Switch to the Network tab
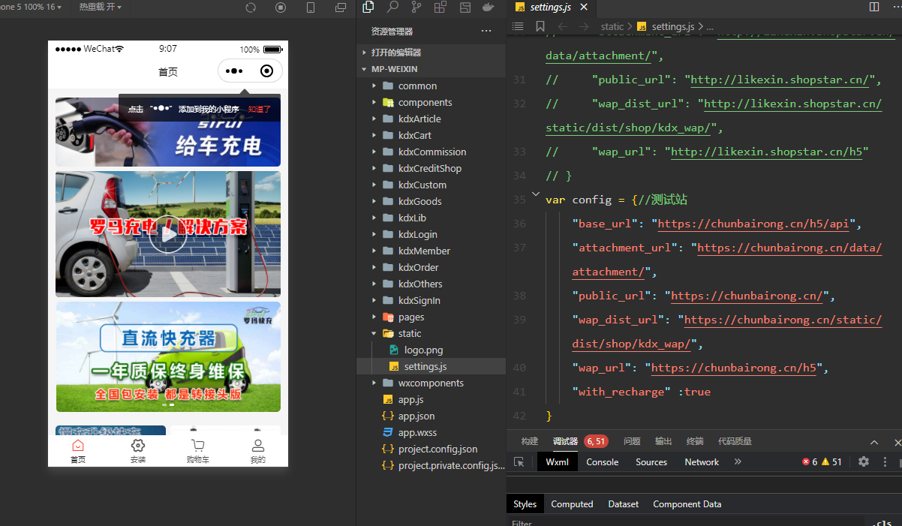This screenshot has width=902, height=526. (x=702, y=462)
